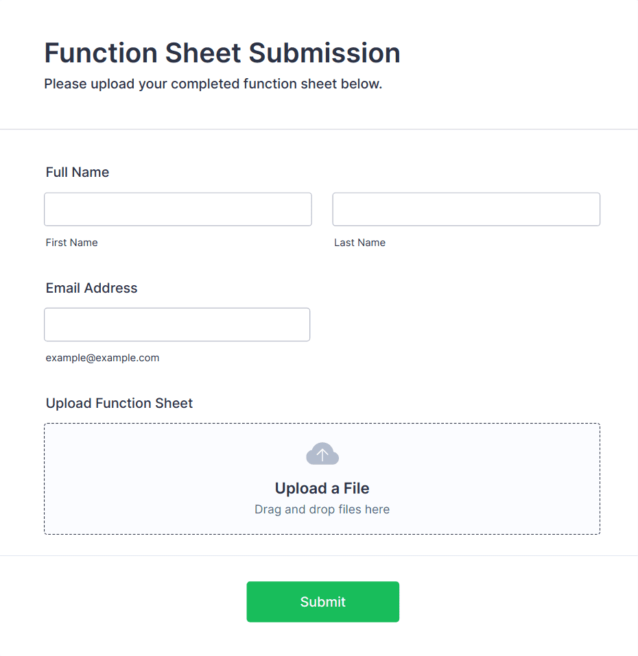Click the 'Upload Function Sheet' label
Image resolution: width=638 pixels, height=656 pixels.
119,403
